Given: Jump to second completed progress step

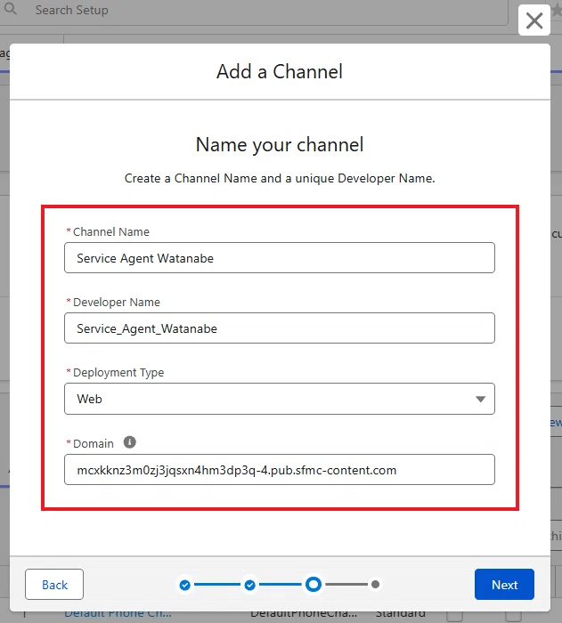Looking at the screenshot, I should point(249,585).
